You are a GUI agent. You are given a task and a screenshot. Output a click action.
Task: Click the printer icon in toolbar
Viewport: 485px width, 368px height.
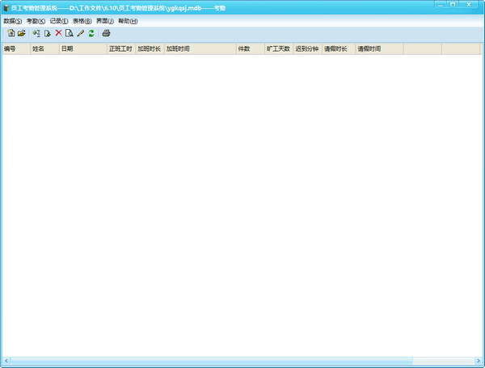click(106, 33)
